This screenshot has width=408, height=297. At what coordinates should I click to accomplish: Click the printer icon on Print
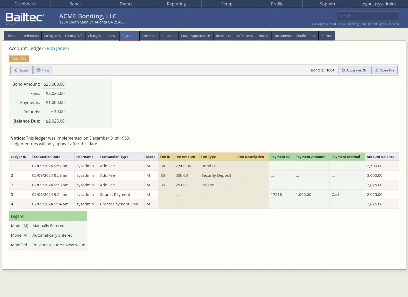coord(38,70)
